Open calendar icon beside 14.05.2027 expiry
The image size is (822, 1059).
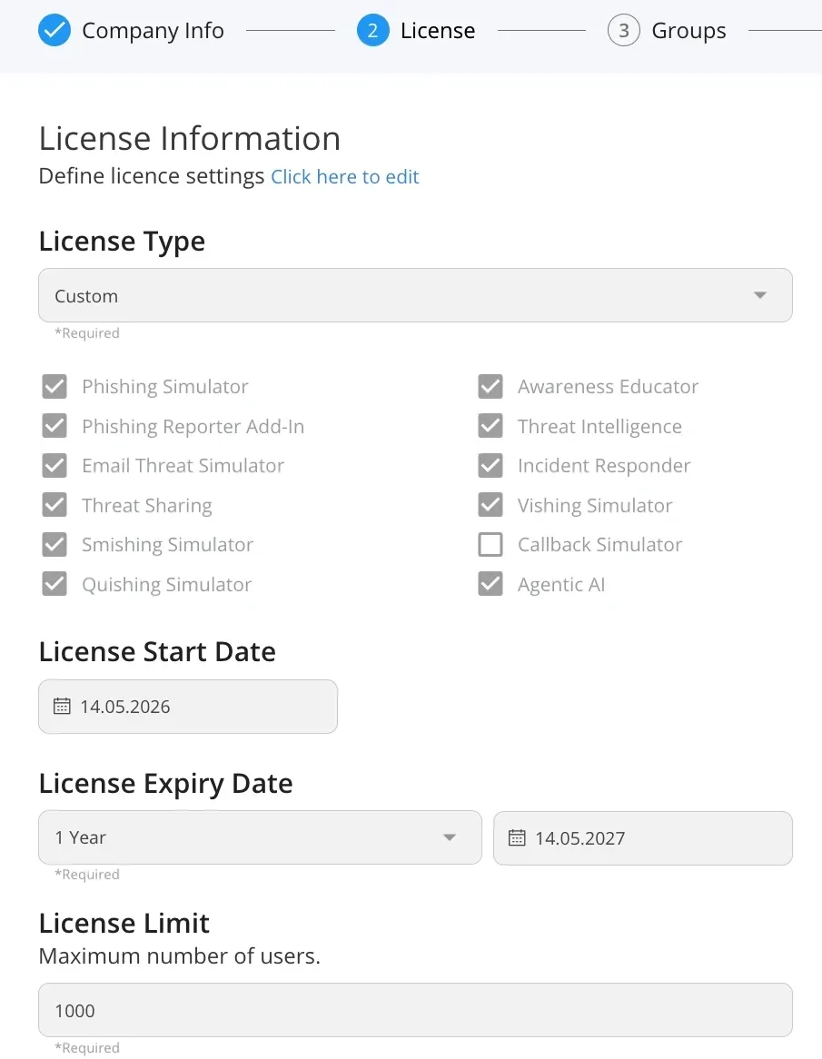coord(517,838)
